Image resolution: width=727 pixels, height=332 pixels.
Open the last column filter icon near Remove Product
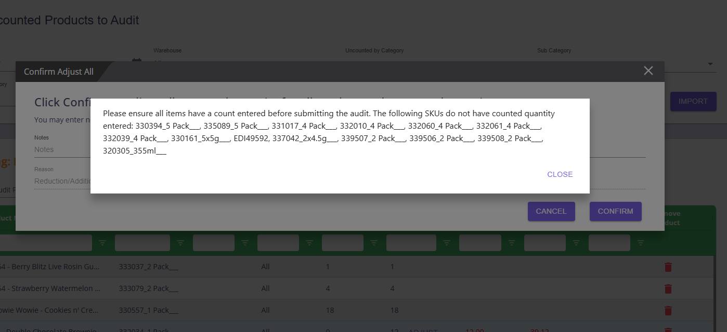click(x=641, y=243)
